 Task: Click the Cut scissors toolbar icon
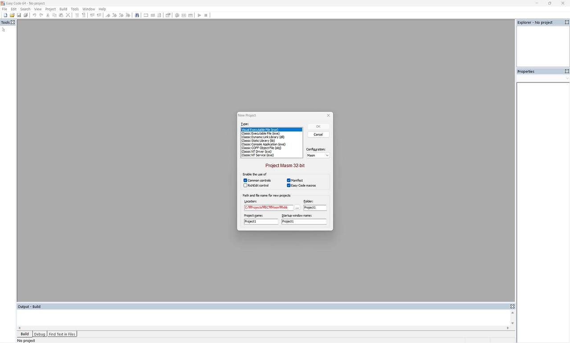(x=48, y=15)
